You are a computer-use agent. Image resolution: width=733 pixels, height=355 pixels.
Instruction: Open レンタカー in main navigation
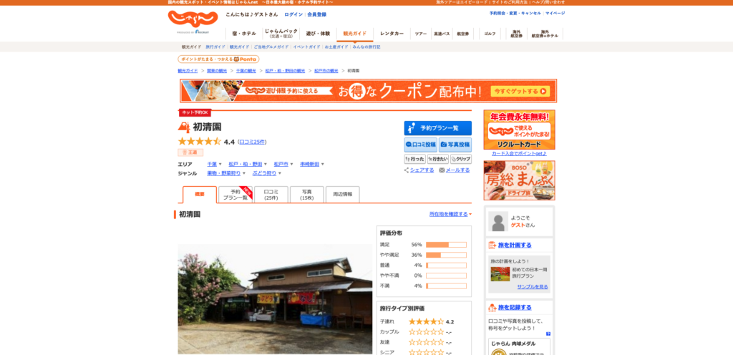392,34
